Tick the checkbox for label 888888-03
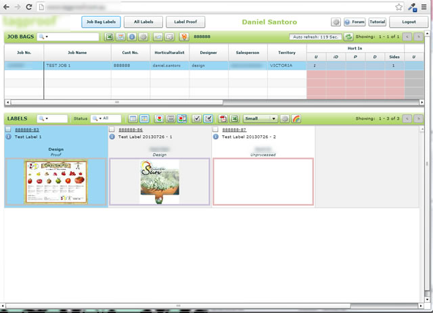433x313 pixels. point(8,128)
